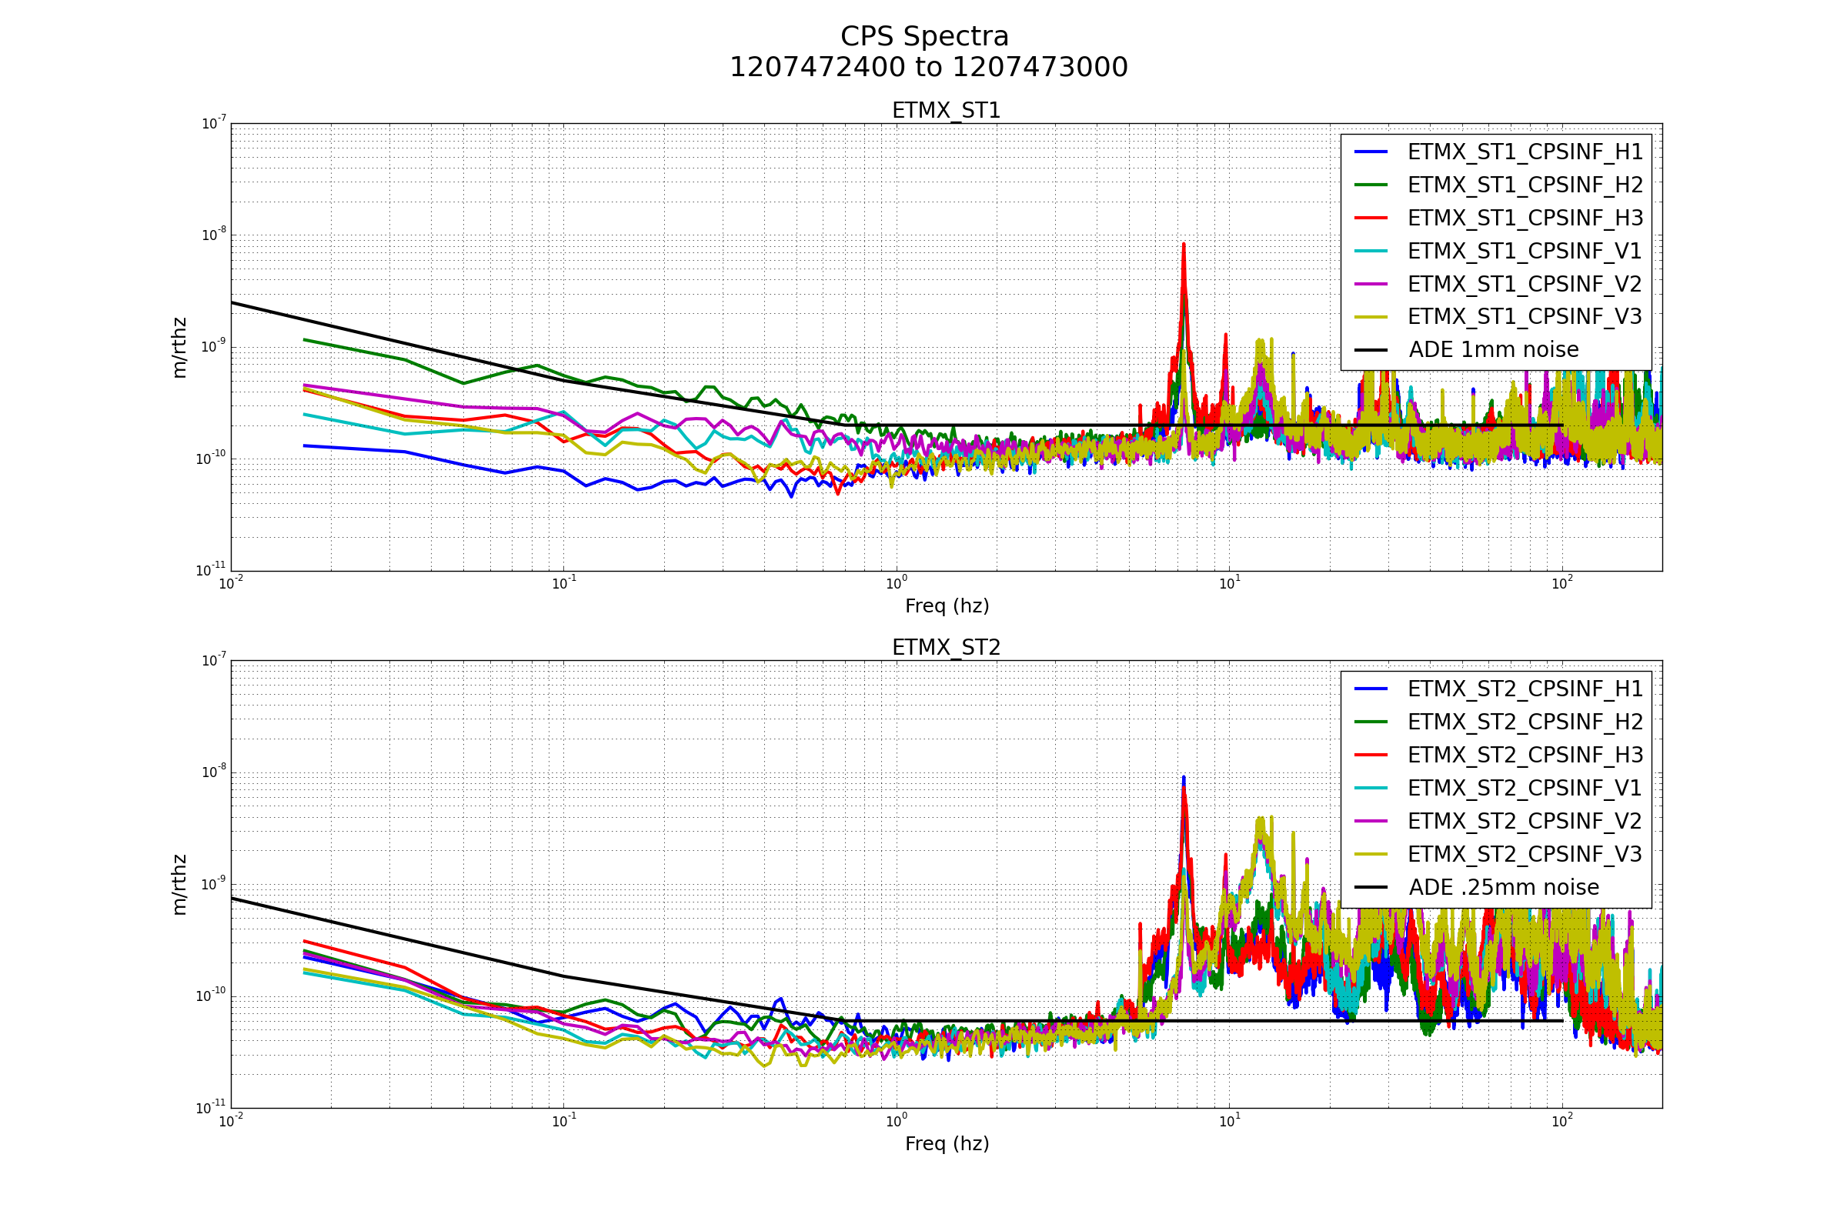Select ETMX_ST2_CPSINF_H2 in bottom legend
Image resolution: width=1847 pixels, height=1231 pixels.
click(x=1525, y=722)
